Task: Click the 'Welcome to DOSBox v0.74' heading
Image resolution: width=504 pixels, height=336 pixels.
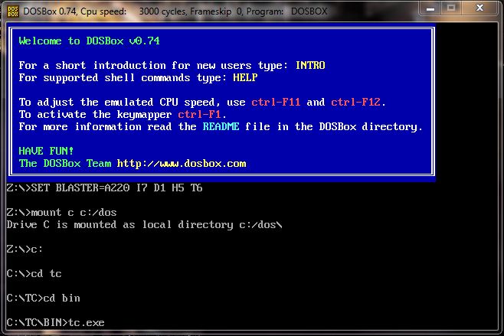Action: point(89,41)
